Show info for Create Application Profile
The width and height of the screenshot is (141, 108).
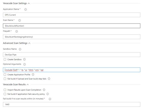[33, 75]
